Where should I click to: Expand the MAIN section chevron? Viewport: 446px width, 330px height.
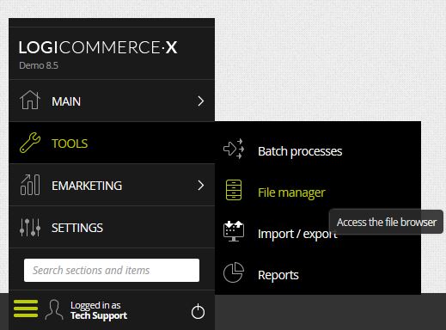click(x=201, y=101)
